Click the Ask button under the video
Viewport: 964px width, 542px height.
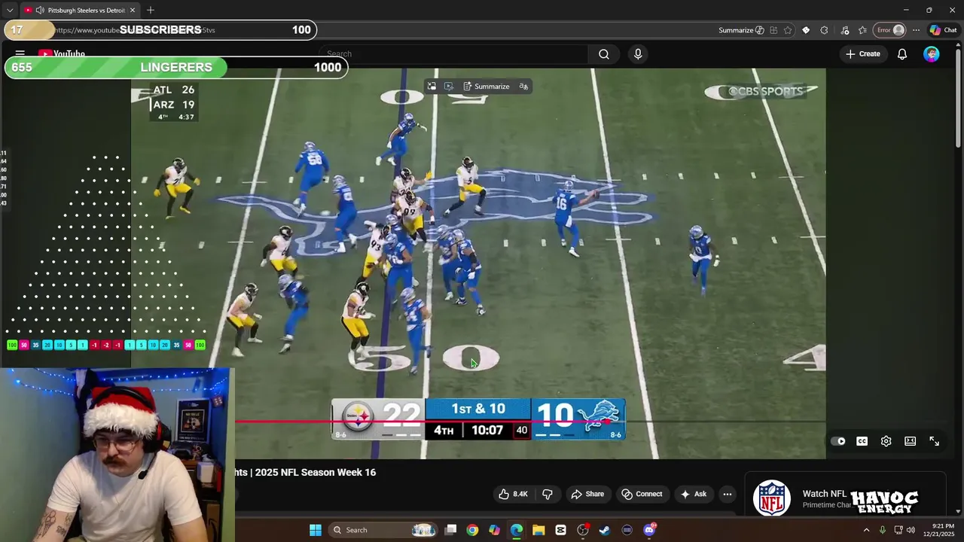pyautogui.click(x=694, y=494)
